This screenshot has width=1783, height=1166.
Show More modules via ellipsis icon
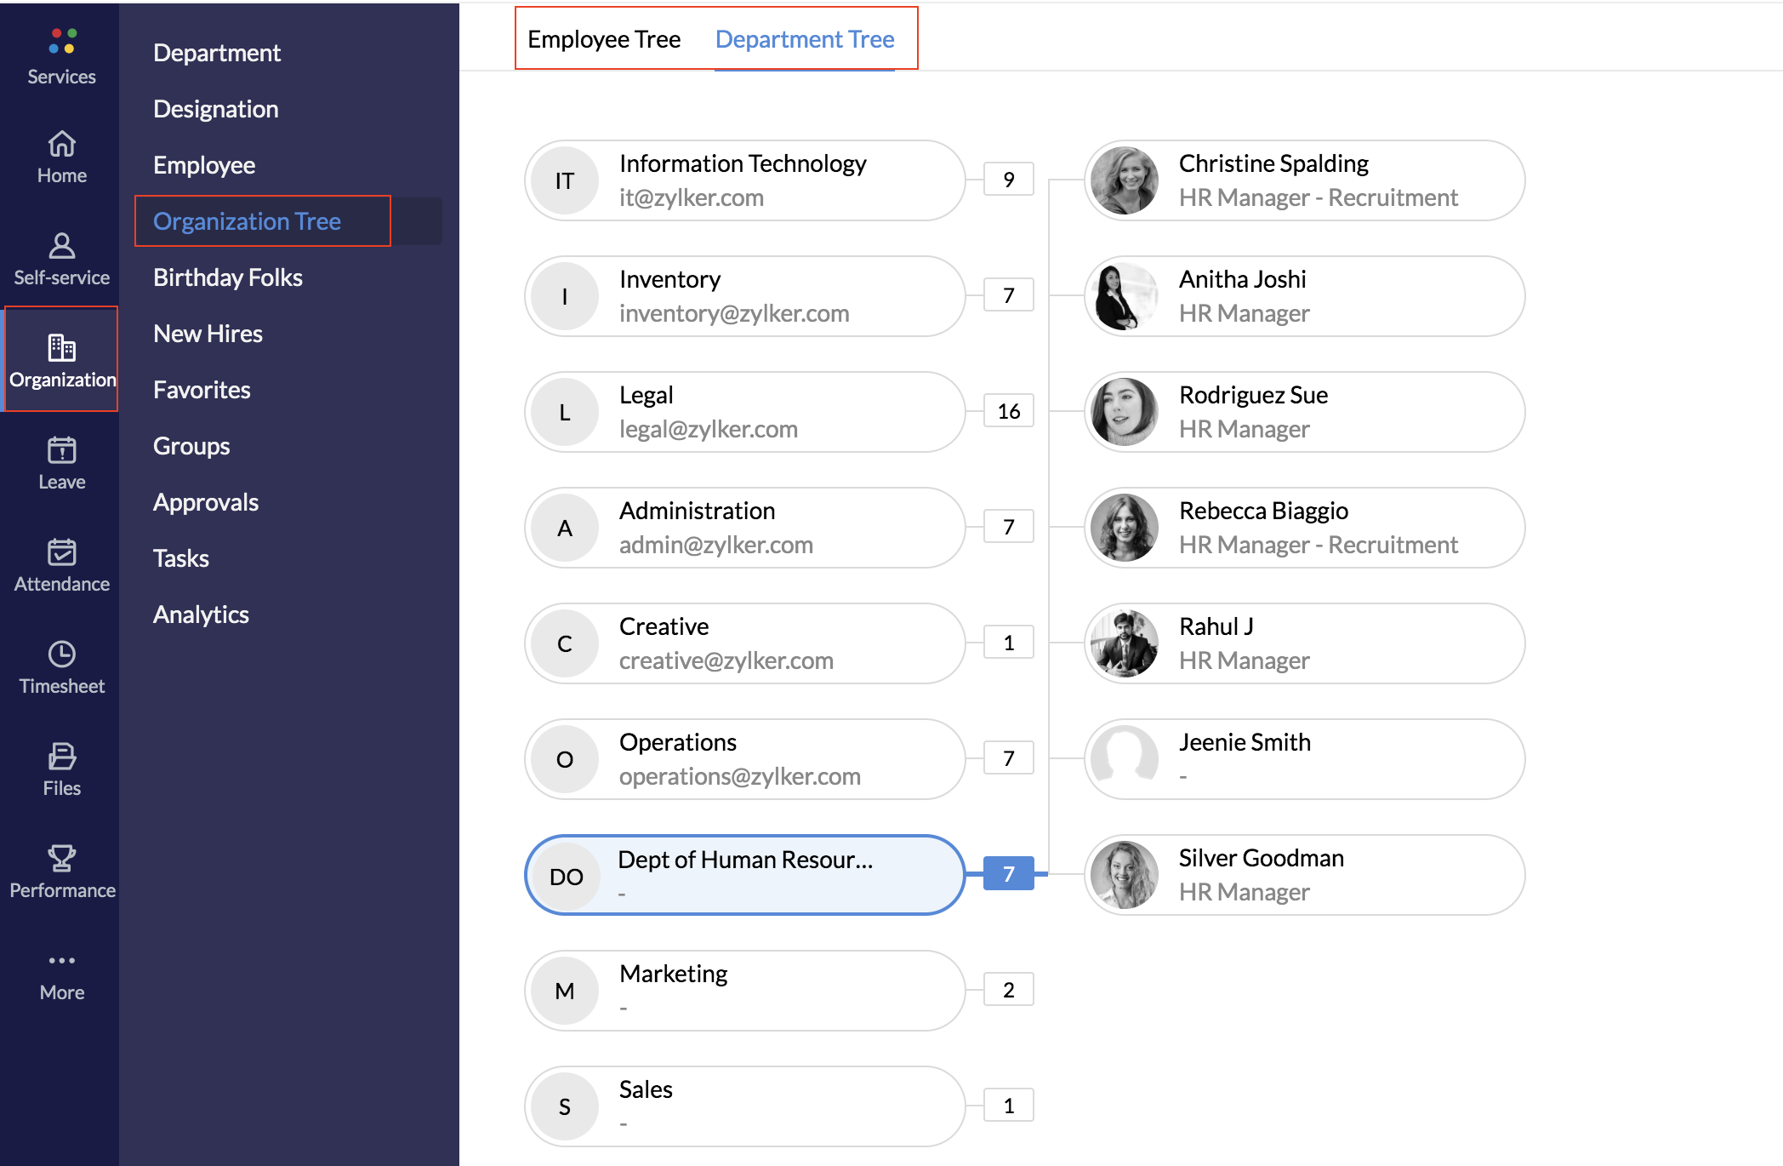(62, 961)
